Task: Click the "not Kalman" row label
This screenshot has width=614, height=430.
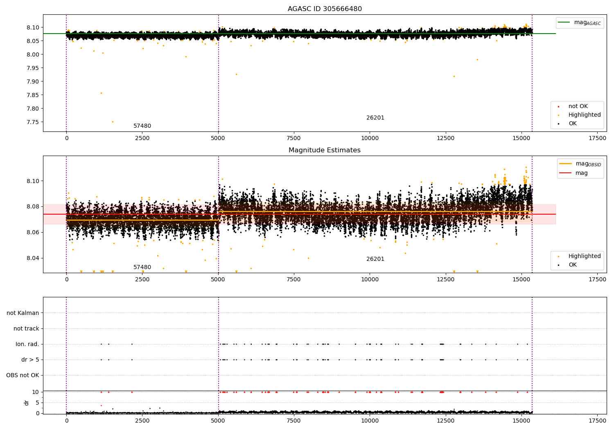Action: (x=23, y=313)
